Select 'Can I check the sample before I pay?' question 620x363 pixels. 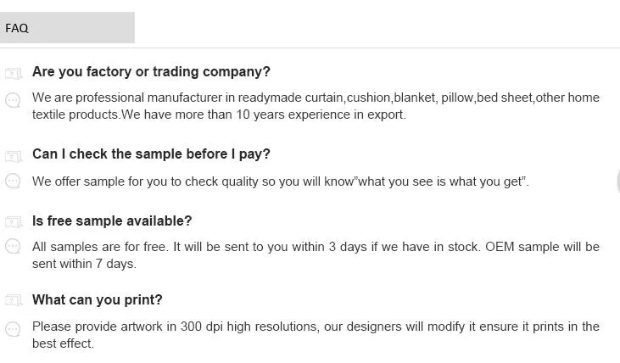point(151,154)
